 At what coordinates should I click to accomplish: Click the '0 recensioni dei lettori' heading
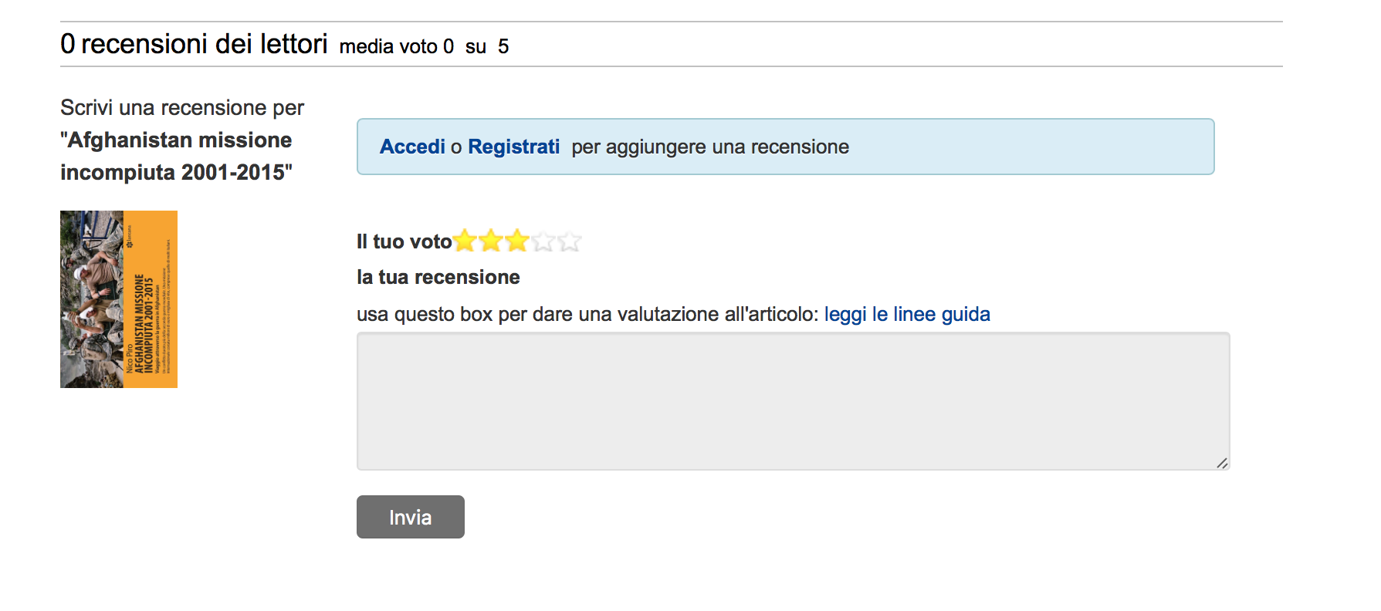195,44
